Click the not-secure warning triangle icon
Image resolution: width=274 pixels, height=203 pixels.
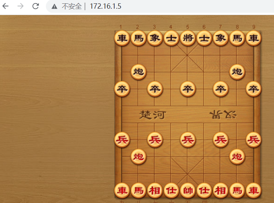point(54,7)
